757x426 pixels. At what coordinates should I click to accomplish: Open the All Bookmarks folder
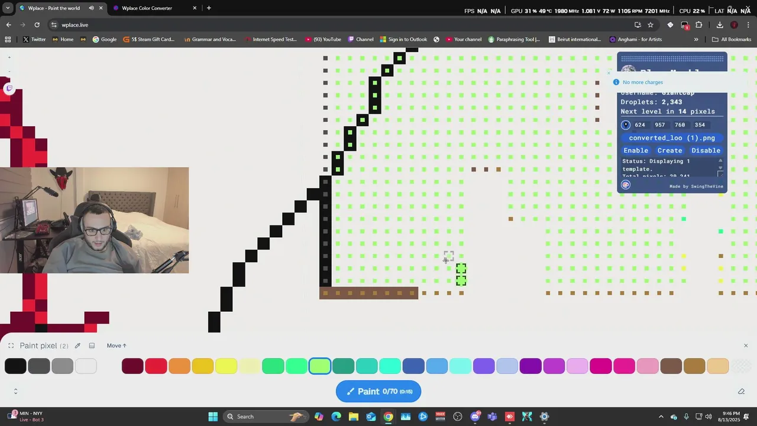point(732,40)
